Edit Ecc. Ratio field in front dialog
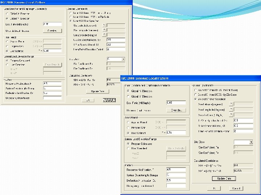The height and width of the screenshot is (195, 261). tap(176, 103)
